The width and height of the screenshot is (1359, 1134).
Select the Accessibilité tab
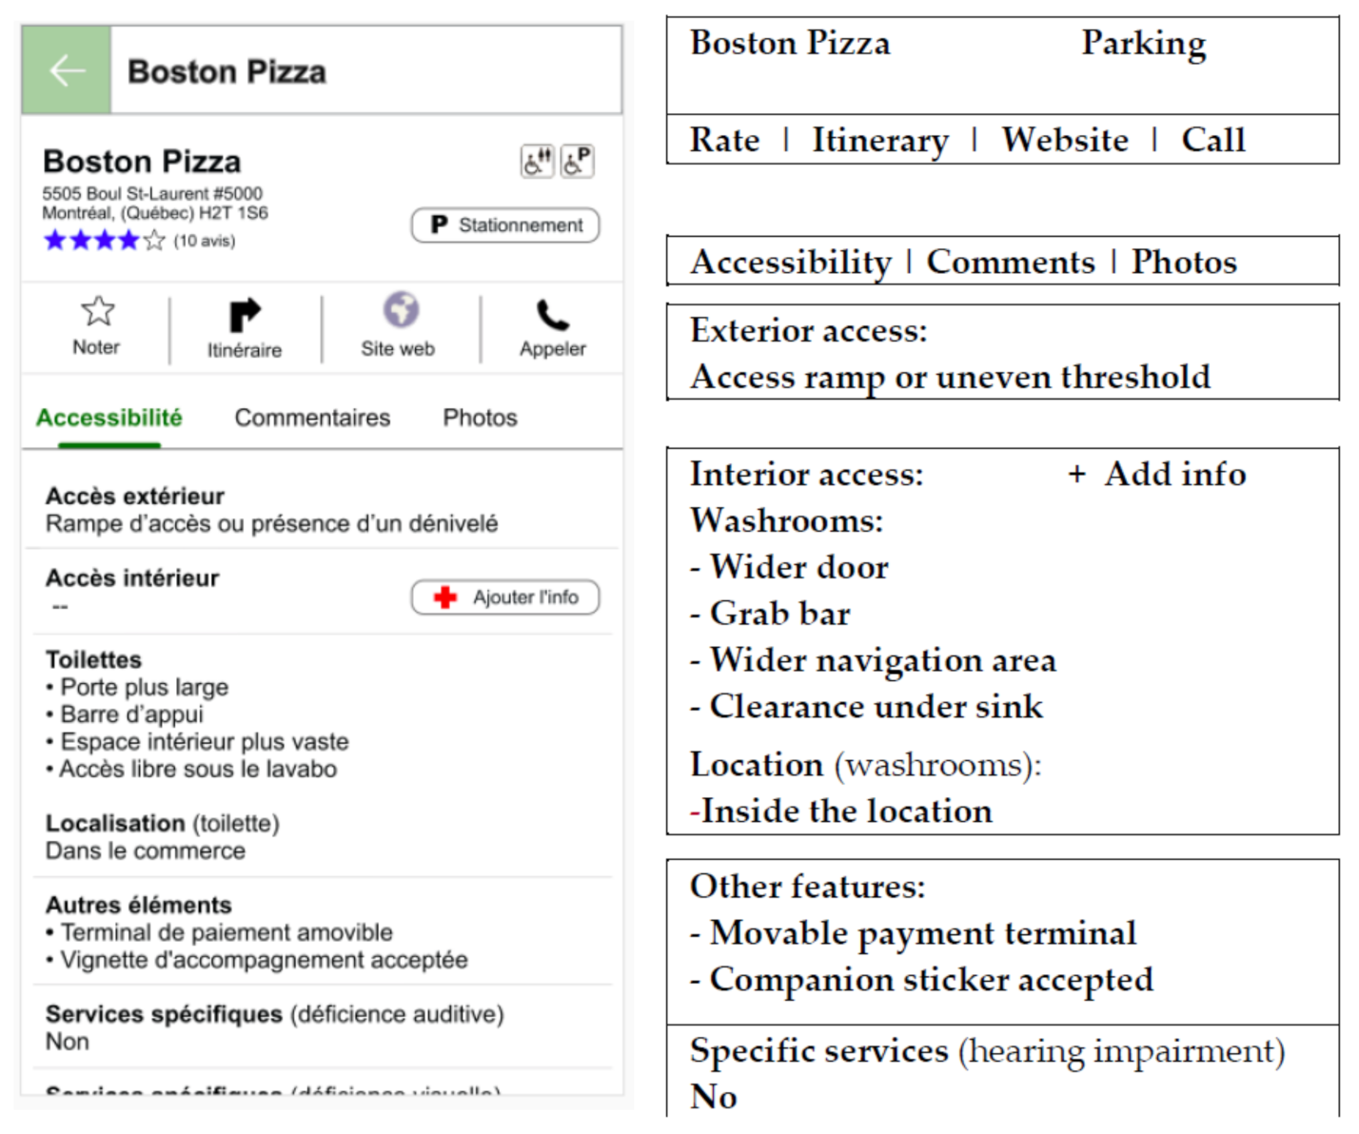109,418
